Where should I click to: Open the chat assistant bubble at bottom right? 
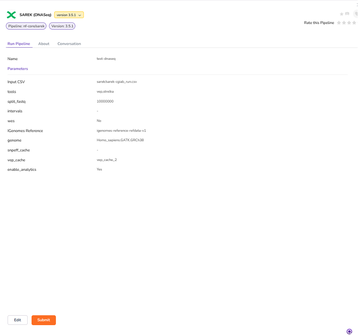pyautogui.click(x=350, y=331)
